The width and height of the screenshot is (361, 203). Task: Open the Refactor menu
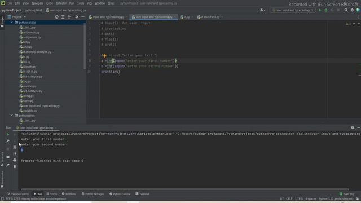point(61,3)
